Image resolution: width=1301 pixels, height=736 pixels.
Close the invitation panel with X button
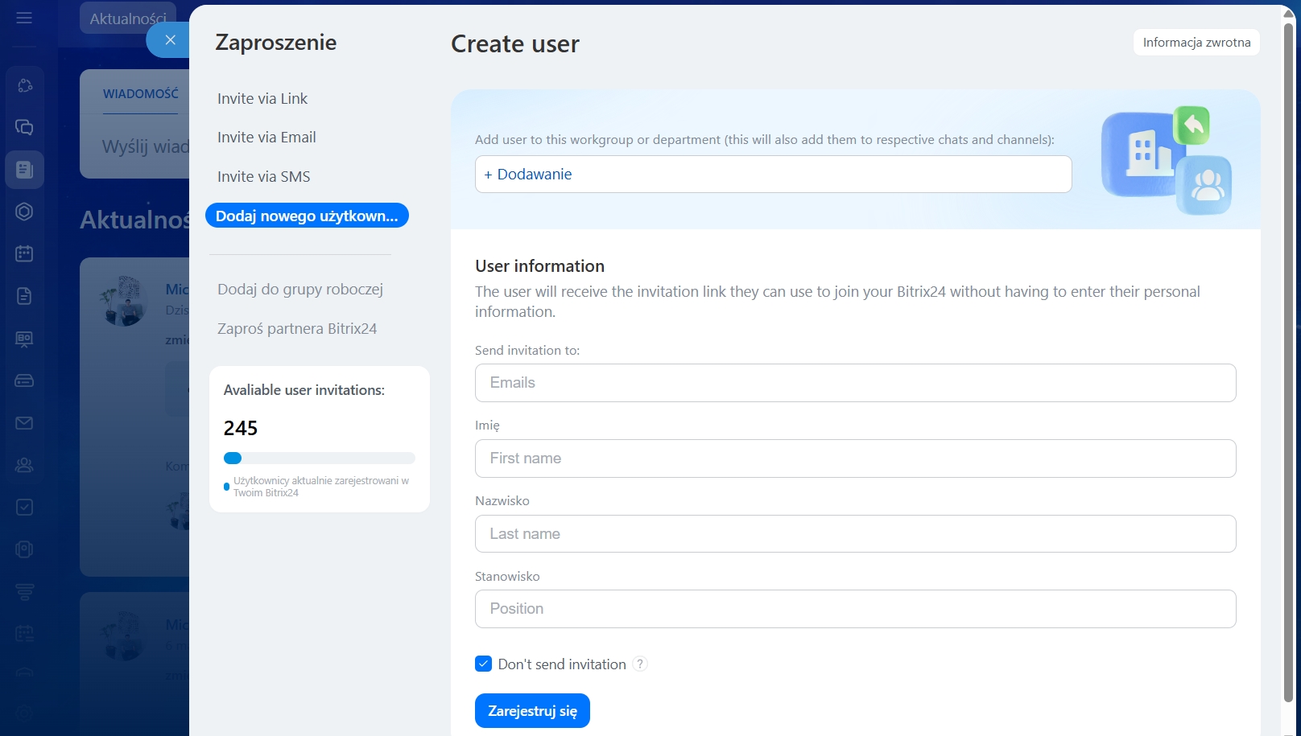[170, 39]
